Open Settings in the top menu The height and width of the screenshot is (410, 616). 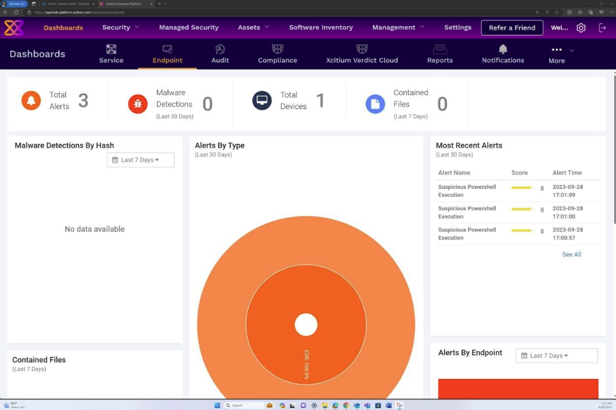coord(458,27)
